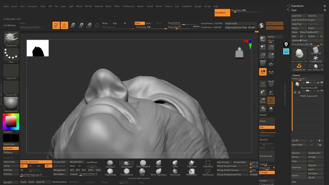Click the DynaMesh button
Screen dimensions: 329x185
click(222, 12)
